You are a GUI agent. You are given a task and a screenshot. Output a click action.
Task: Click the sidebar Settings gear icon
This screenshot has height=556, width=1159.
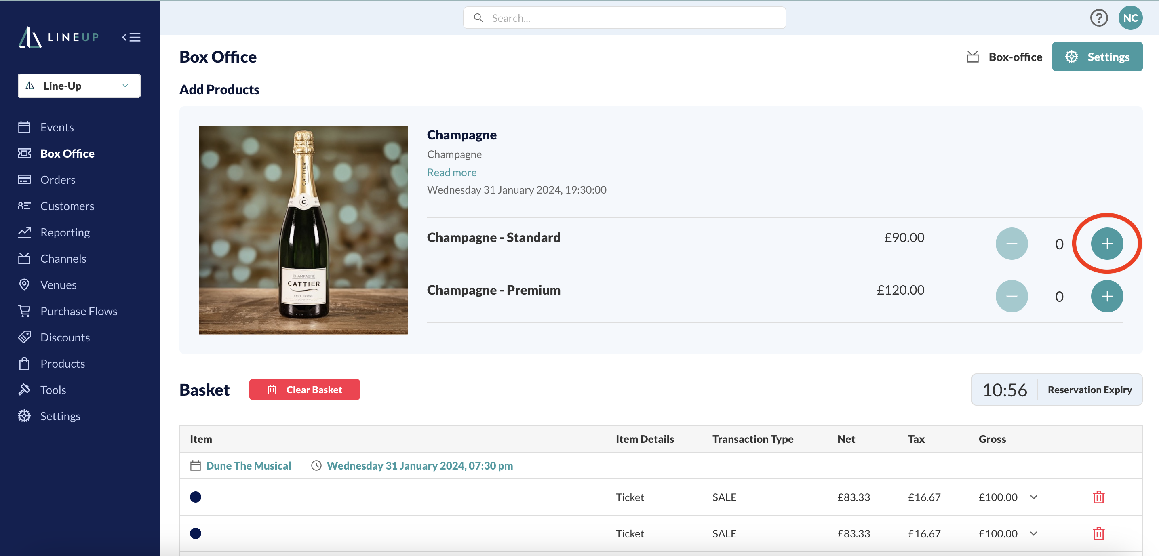[x=24, y=416]
